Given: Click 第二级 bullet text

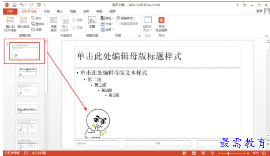Looking at the screenshot, I should 94,80.
